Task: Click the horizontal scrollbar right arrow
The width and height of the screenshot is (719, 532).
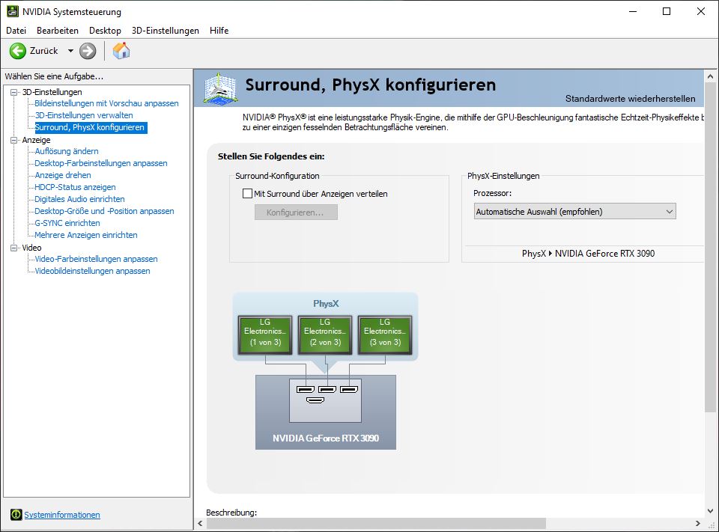Action: (698, 523)
